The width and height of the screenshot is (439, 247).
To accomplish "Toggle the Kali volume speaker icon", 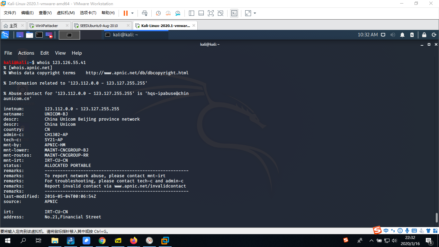I will pyautogui.click(x=392, y=35).
